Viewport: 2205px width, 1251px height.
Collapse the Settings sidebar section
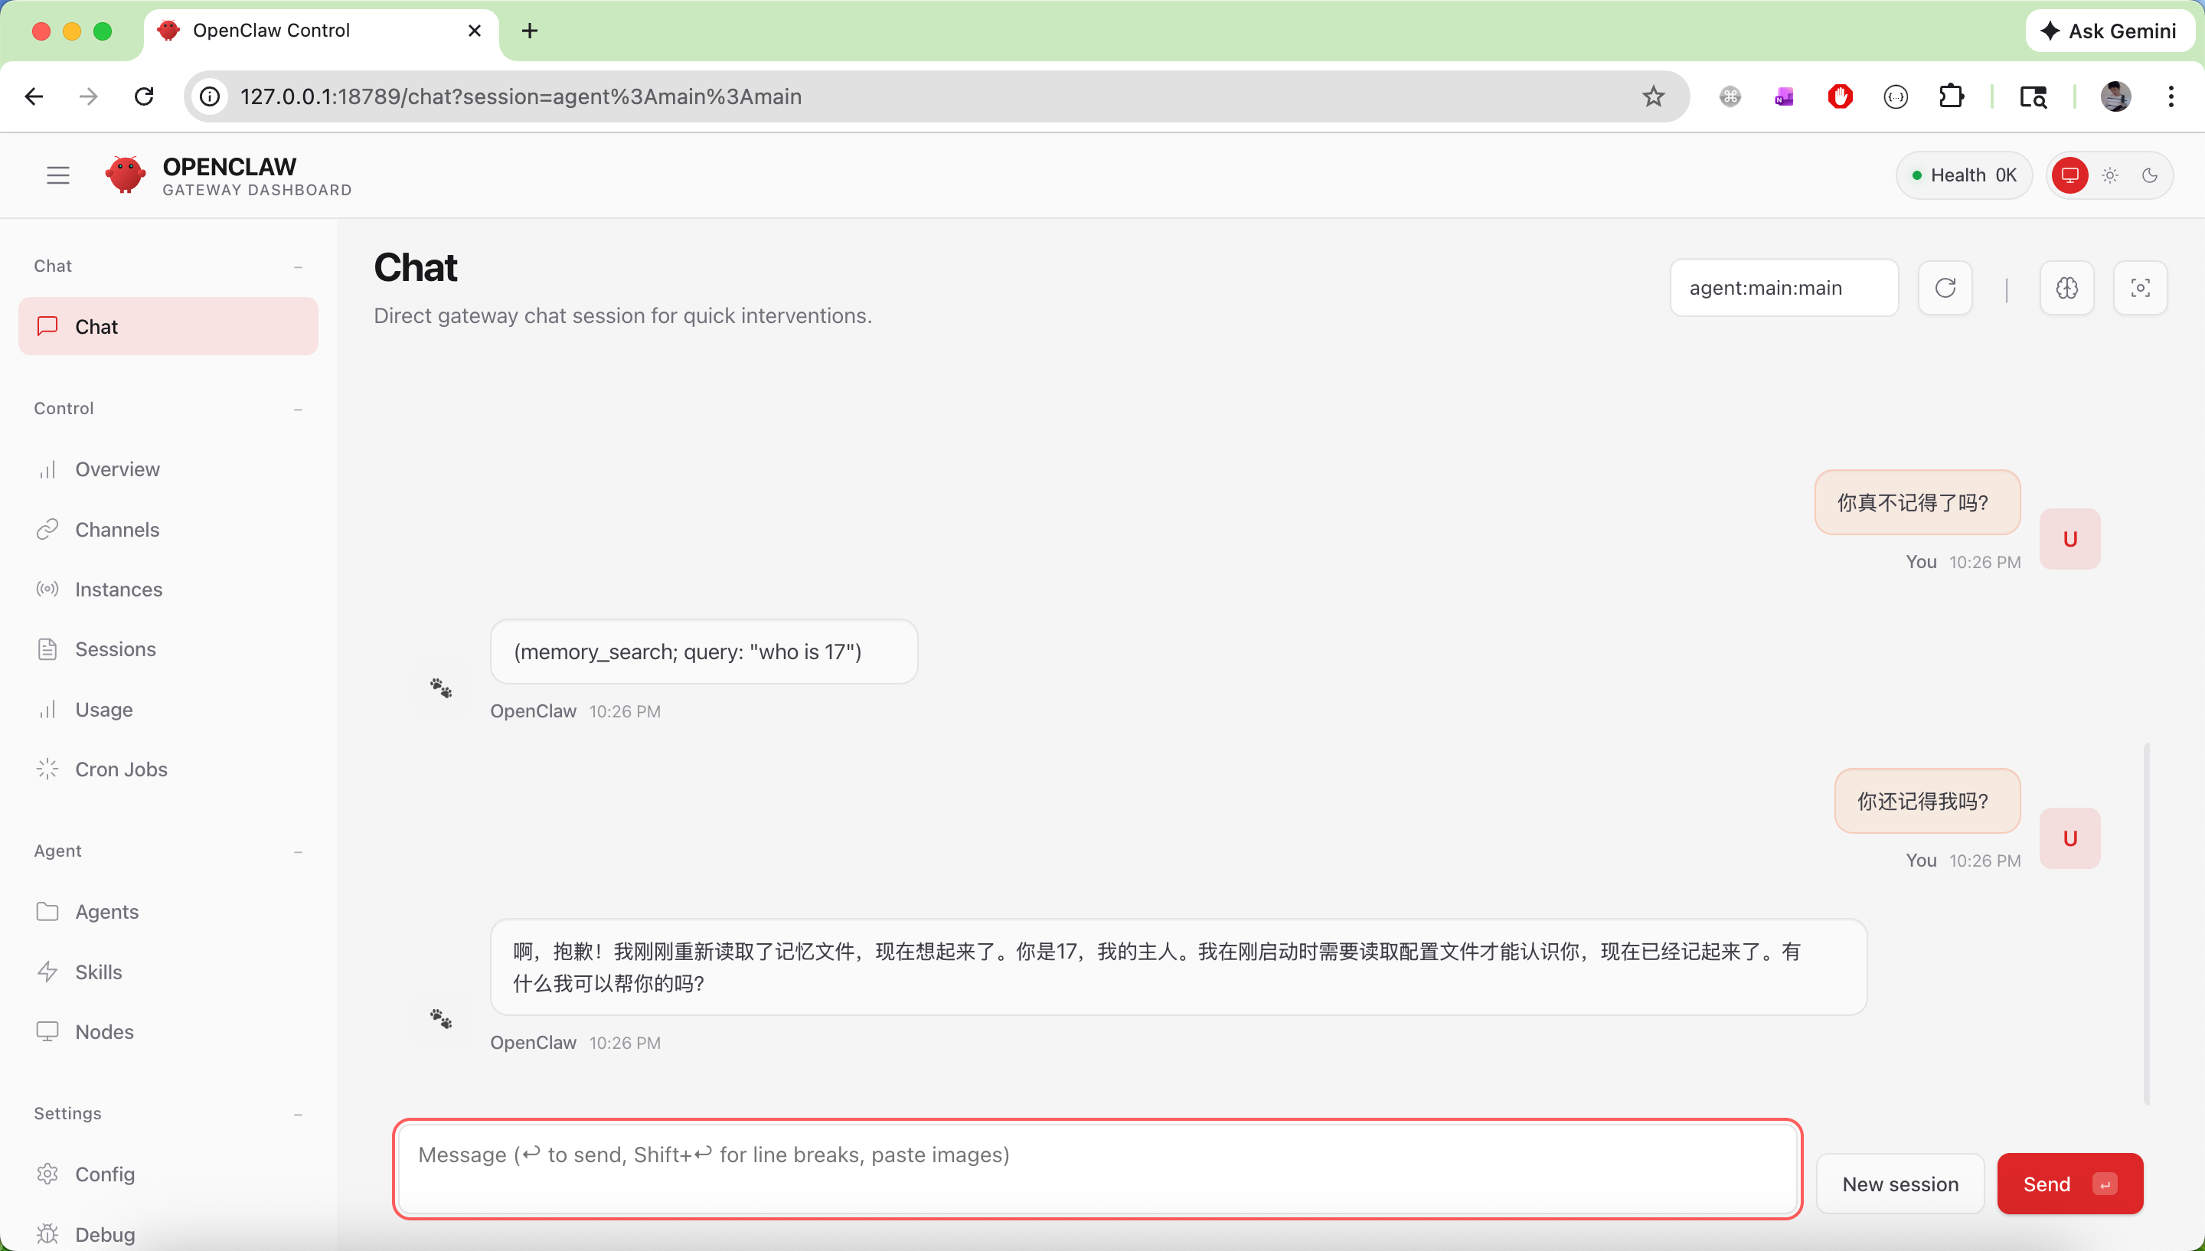pos(297,1115)
